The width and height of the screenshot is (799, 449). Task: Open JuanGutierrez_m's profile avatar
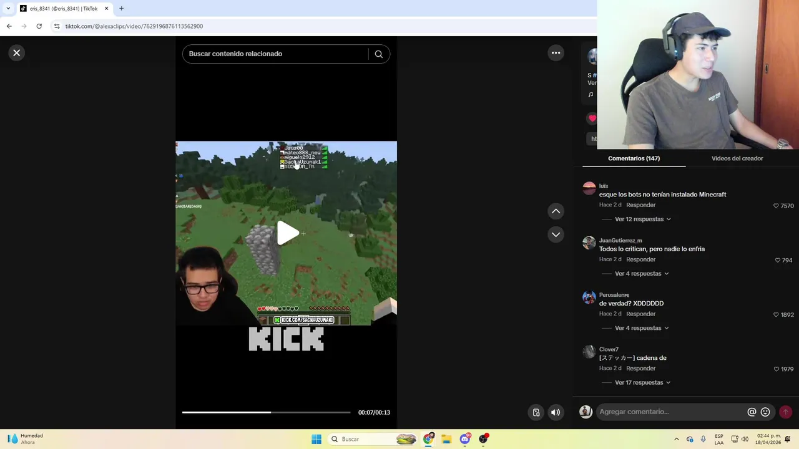click(589, 243)
